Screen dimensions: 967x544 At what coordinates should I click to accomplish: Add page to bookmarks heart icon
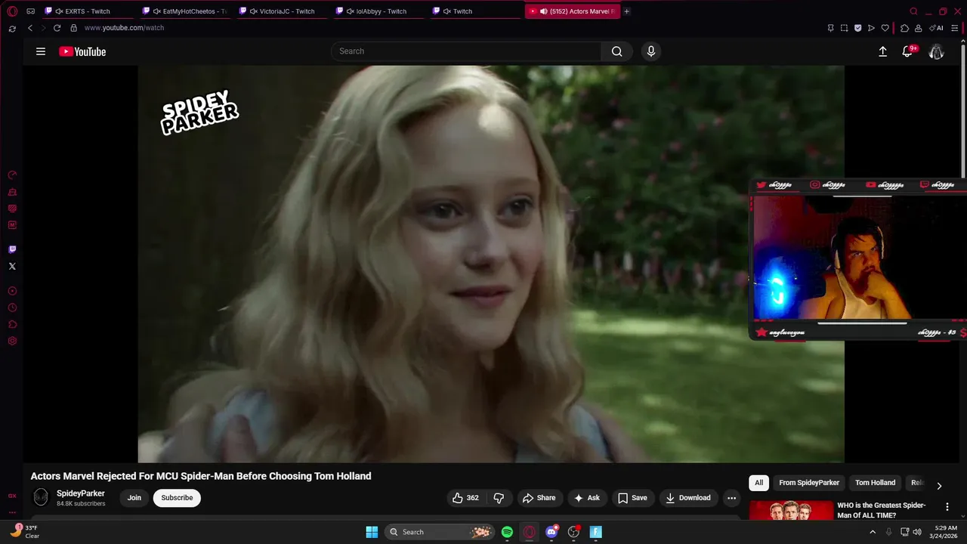click(885, 28)
